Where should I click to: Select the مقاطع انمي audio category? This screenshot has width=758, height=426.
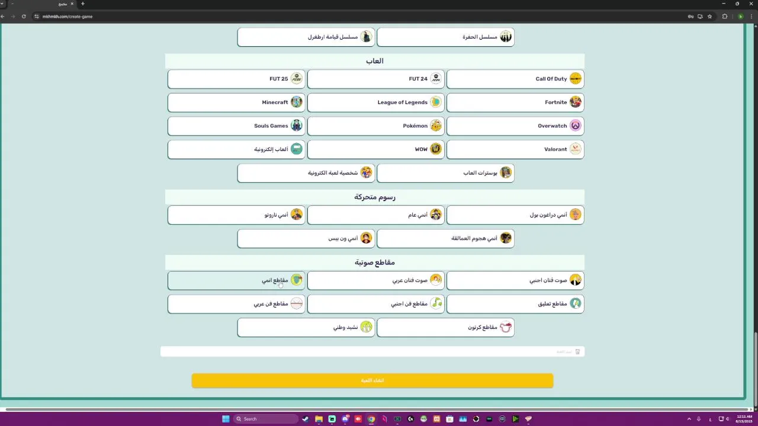(x=236, y=280)
